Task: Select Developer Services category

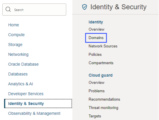Action: pos(26,94)
